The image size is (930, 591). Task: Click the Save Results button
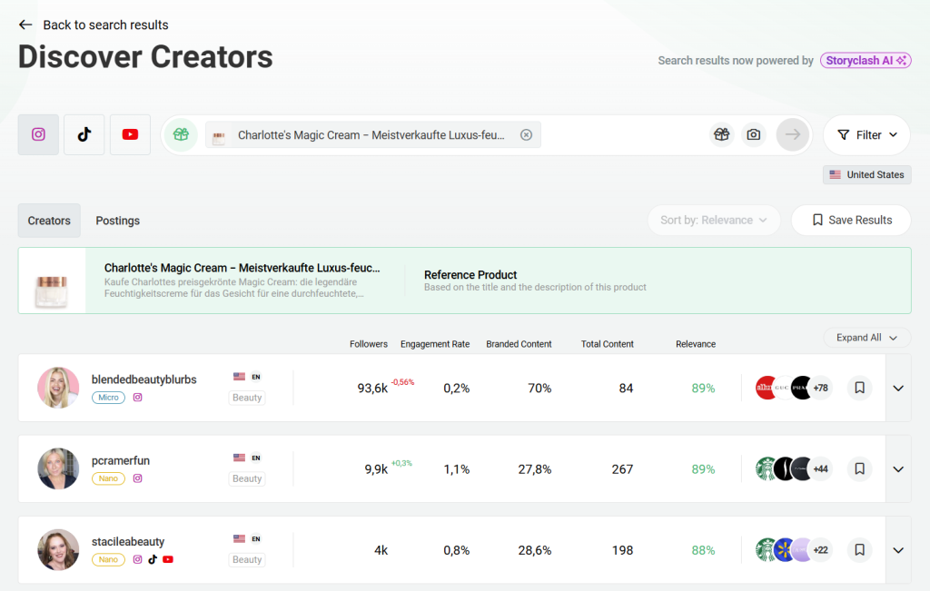pos(851,220)
